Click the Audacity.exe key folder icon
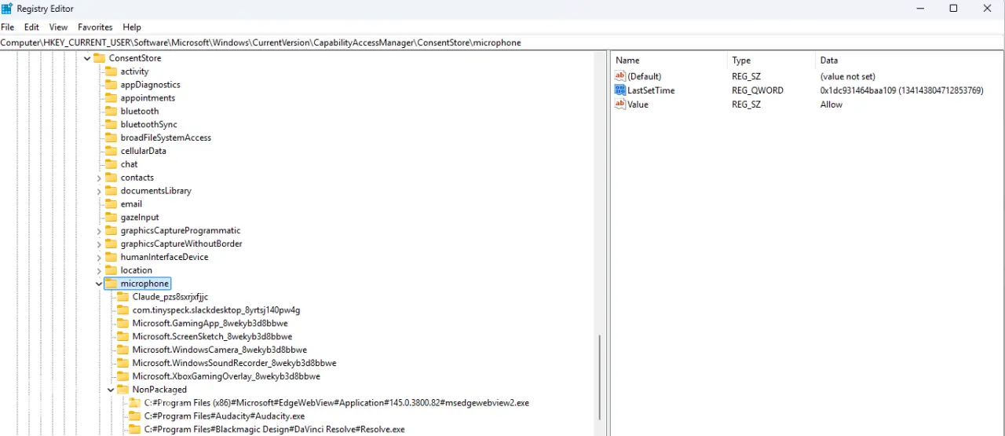The width and height of the screenshot is (1005, 436). point(134,416)
